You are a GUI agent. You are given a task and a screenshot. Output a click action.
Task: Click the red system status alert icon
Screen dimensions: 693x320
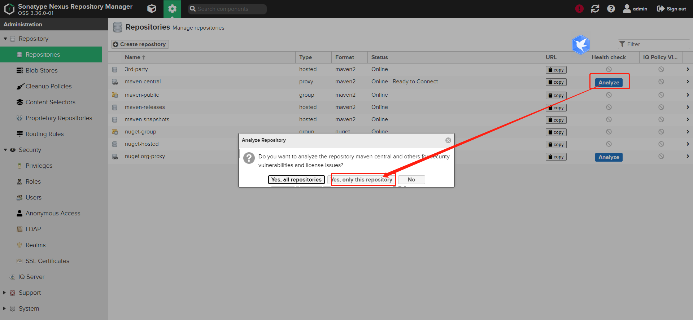[579, 9]
